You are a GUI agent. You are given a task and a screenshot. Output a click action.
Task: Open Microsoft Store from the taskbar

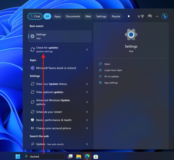96,157
